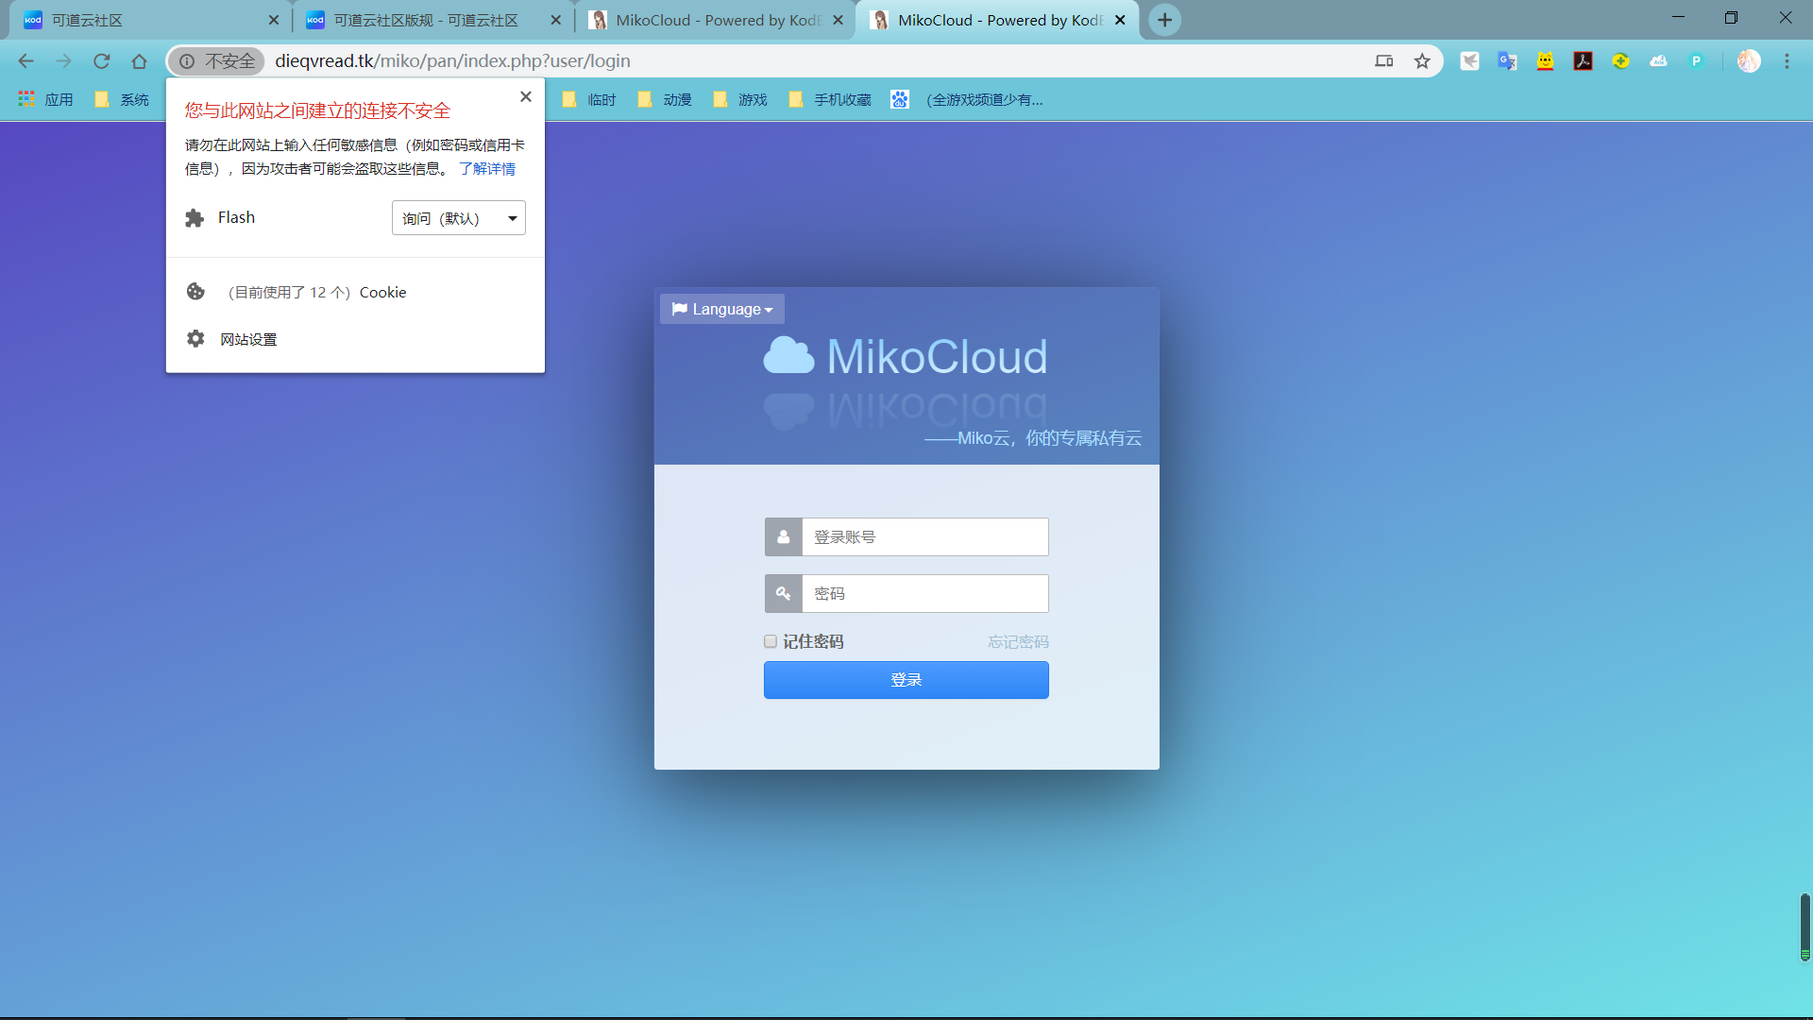The height and width of the screenshot is (1020, 1813).
Task: Click the blue 登录 button
Action: (906, 680)
